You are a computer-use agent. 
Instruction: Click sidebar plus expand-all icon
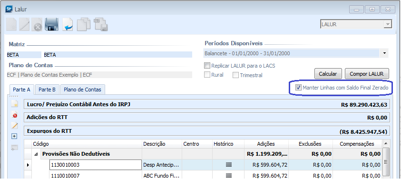pos(15,136)
